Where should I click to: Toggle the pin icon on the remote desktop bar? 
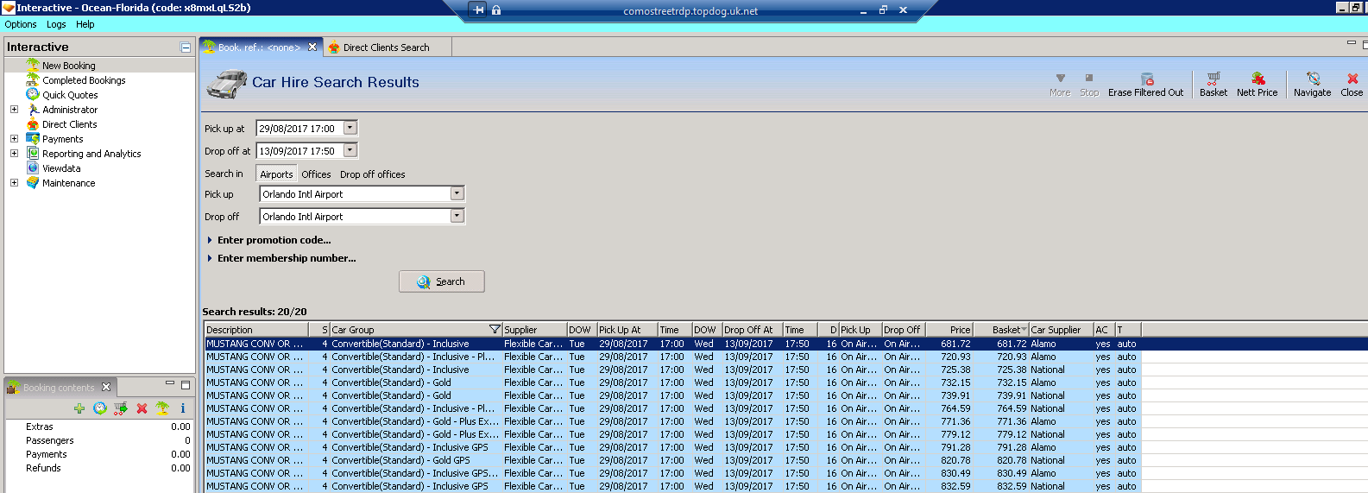(479, 10)
